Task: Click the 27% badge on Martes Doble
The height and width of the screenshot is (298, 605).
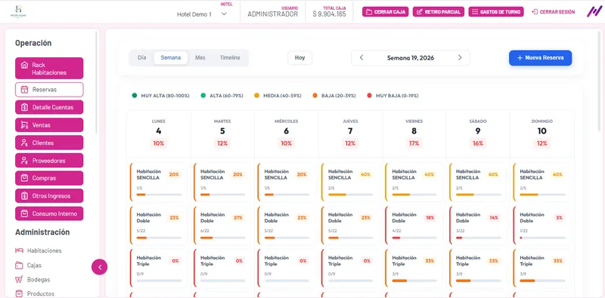Action: point(238,218)
